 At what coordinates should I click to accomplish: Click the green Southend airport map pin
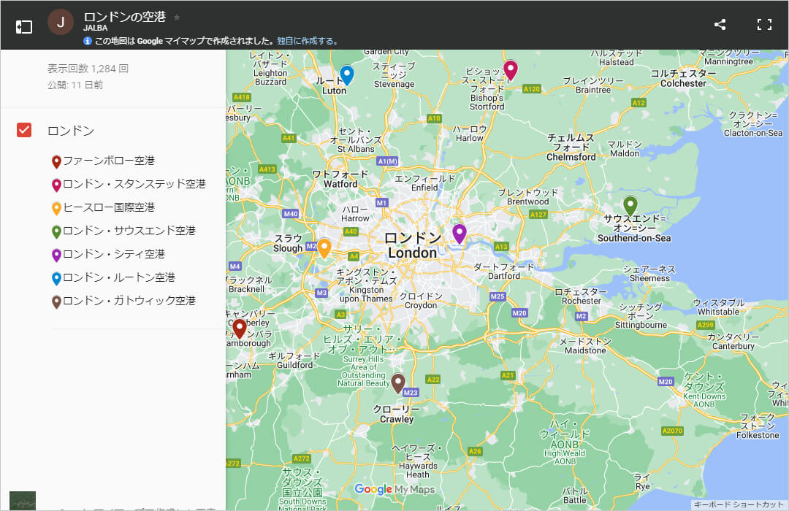coord(630,205)
